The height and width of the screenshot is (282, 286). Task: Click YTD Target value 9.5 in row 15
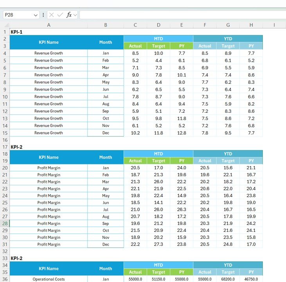point(228,133)
